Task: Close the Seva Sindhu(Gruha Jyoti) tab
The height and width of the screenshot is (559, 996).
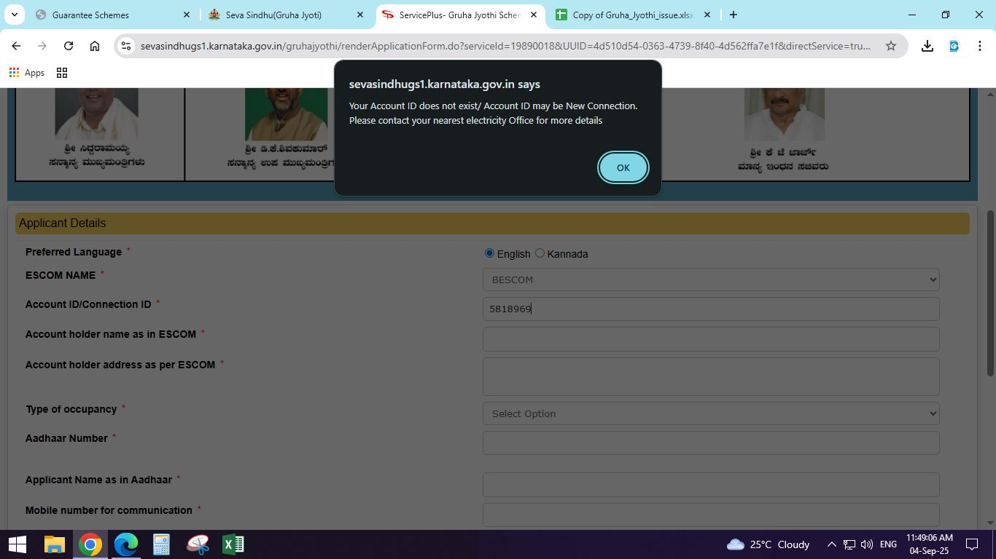Action: (360, 15)
